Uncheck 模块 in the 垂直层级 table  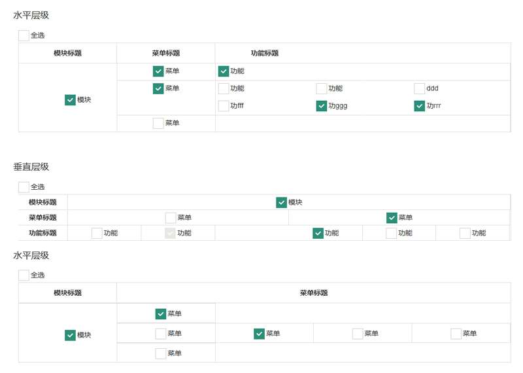(x=282, y=203)
